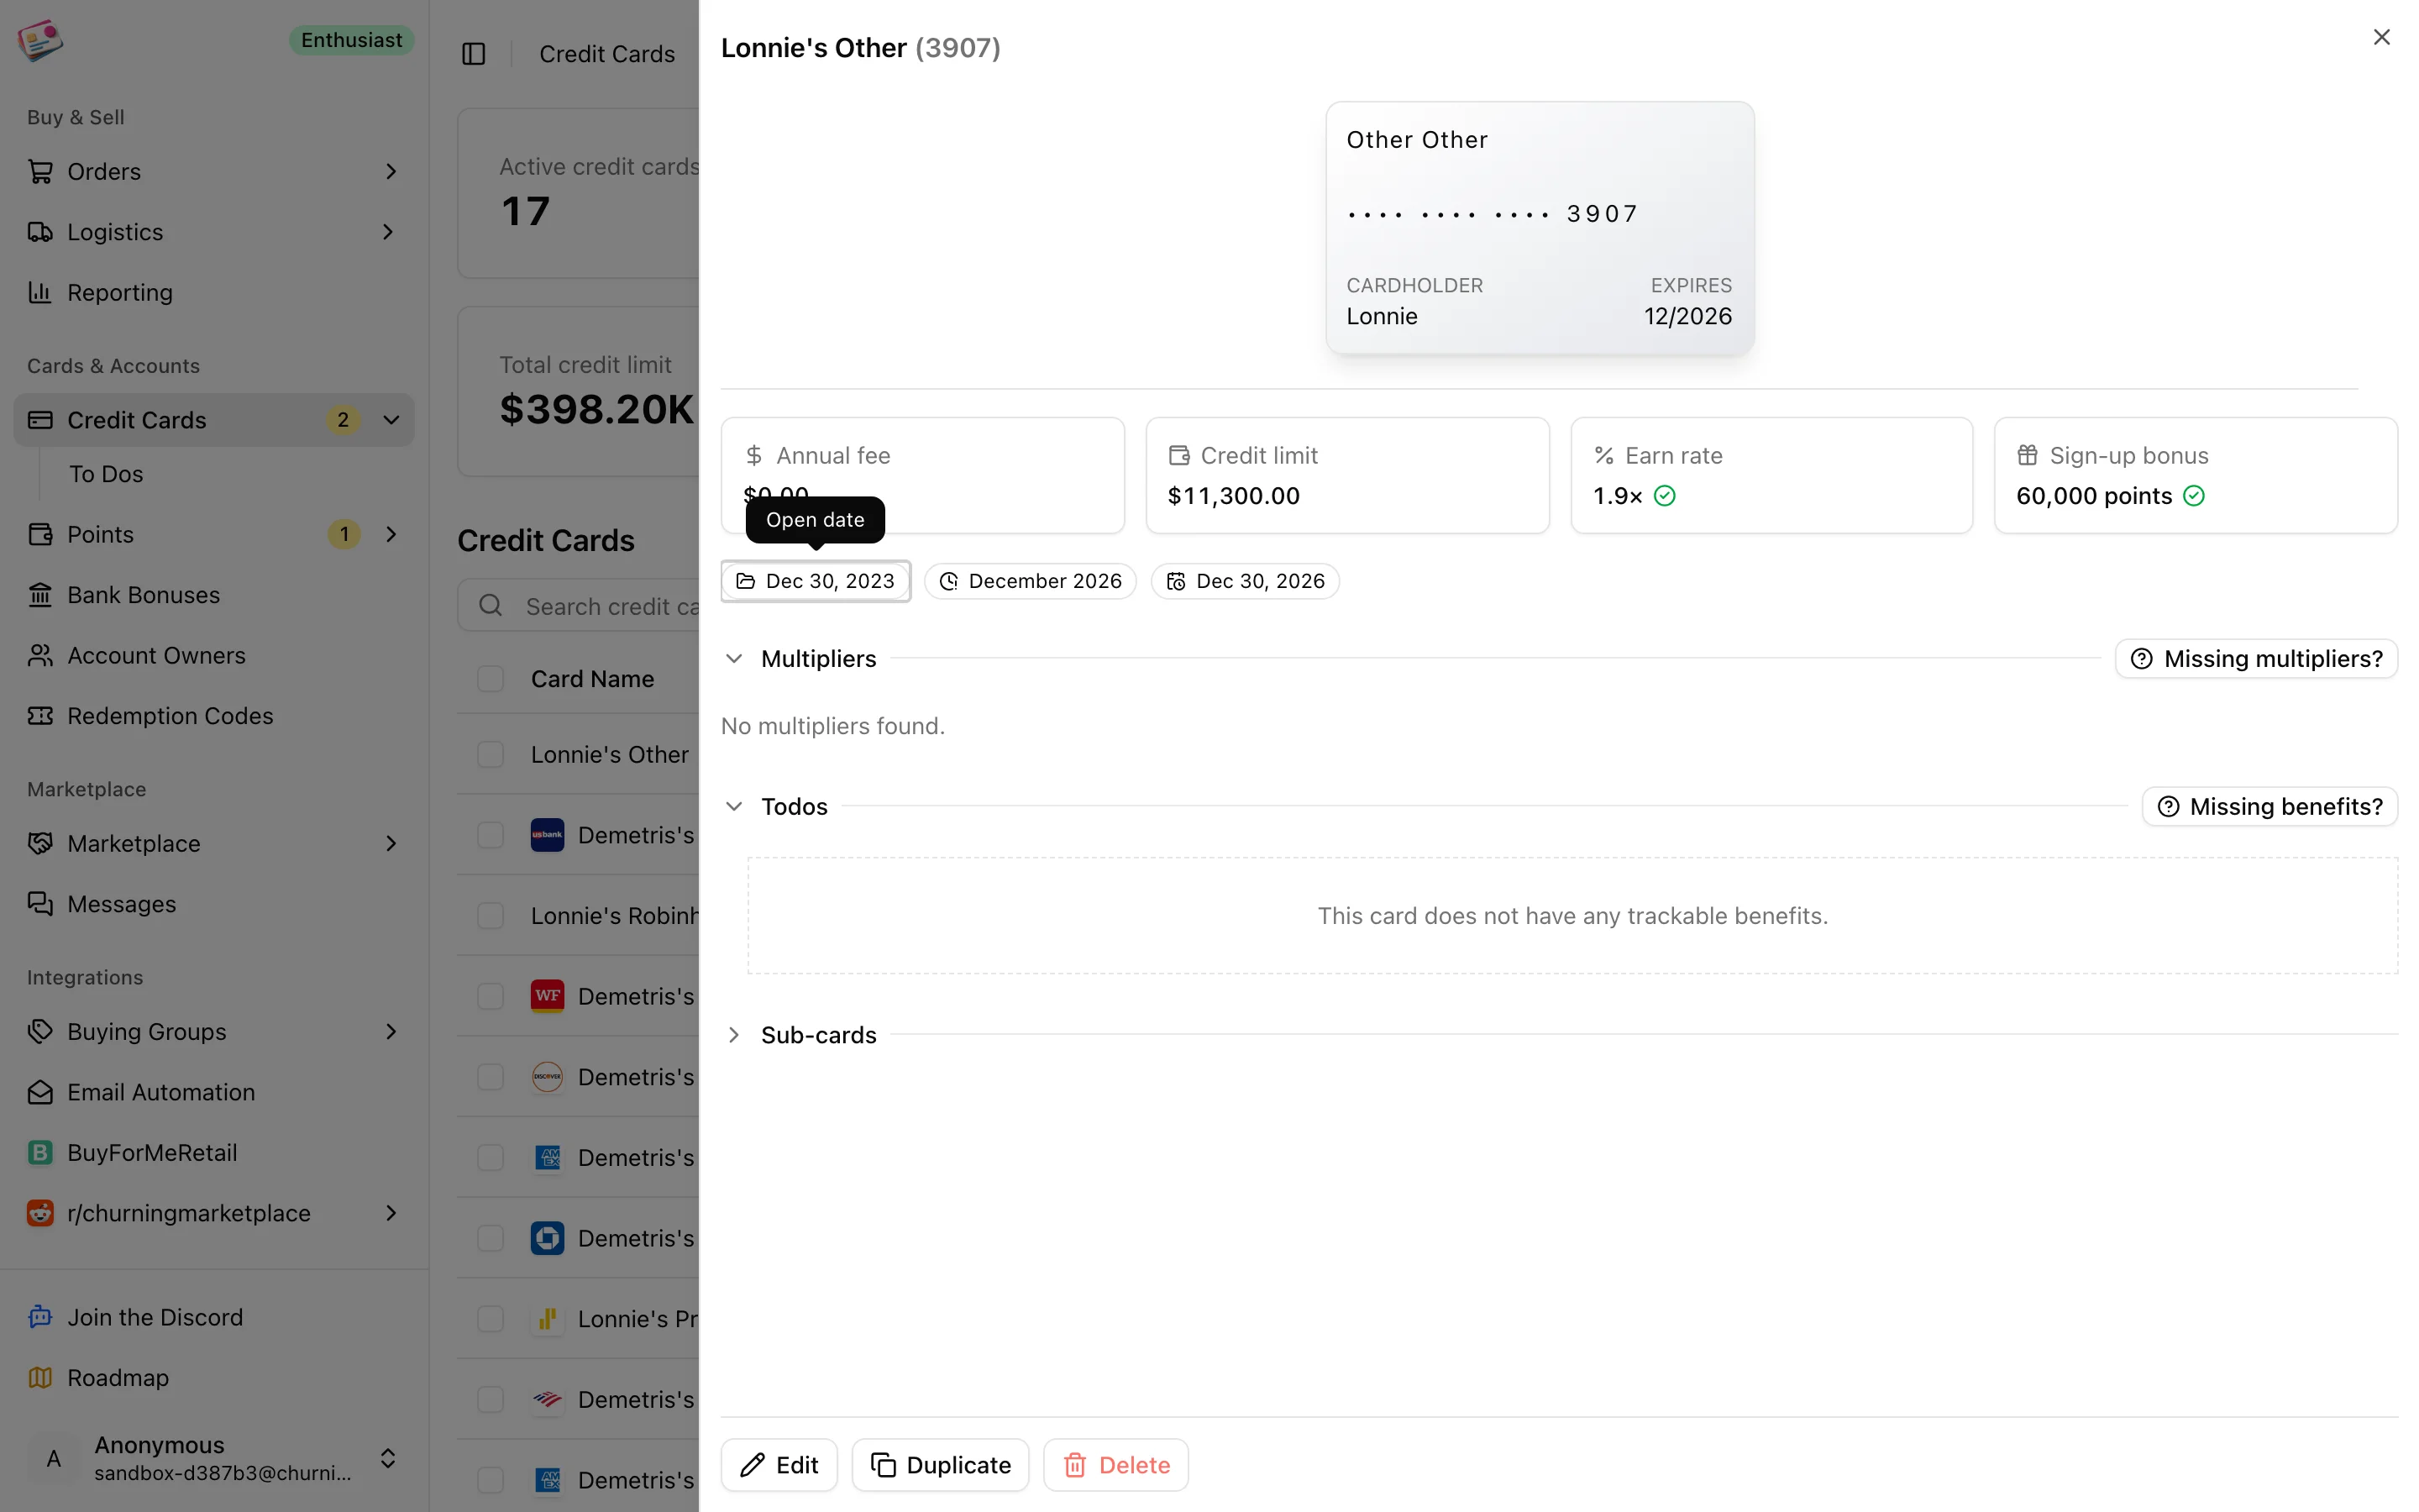Open To Dos under Credit Cards

click(106, 474)
